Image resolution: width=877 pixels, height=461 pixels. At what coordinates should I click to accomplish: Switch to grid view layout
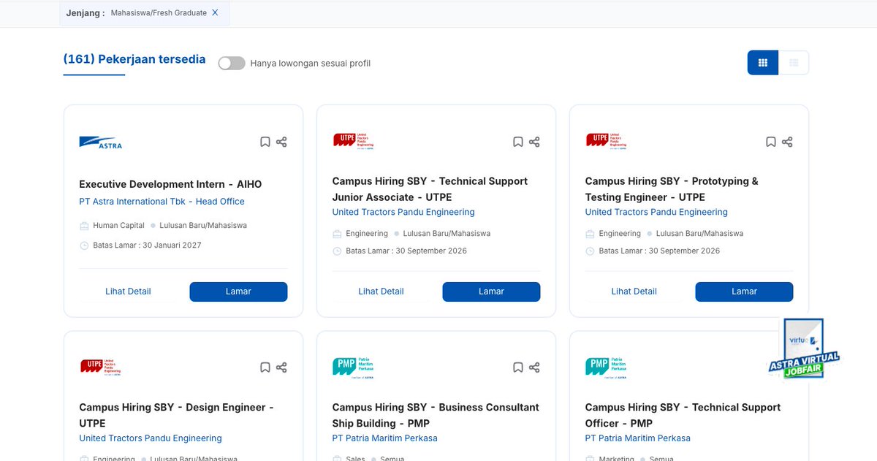[x=763, y=63]
